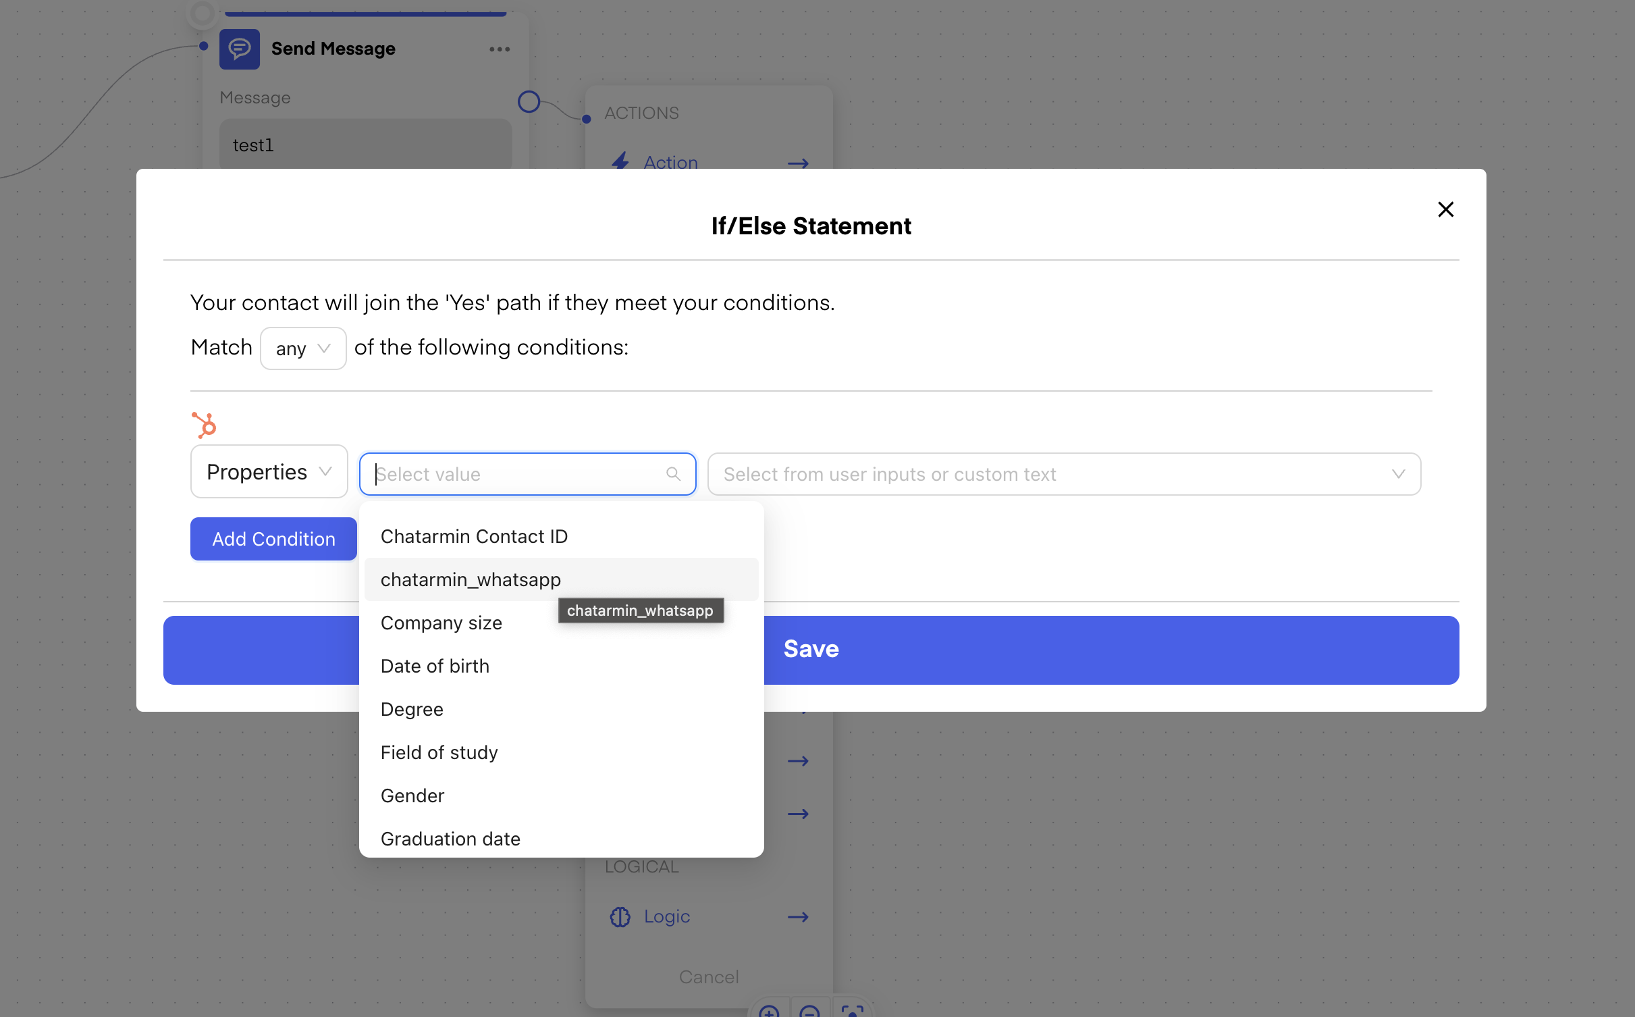Open Send Message three-dot menu
1635x1017 pixels.
pyautogui.click(x=500, y=49)
